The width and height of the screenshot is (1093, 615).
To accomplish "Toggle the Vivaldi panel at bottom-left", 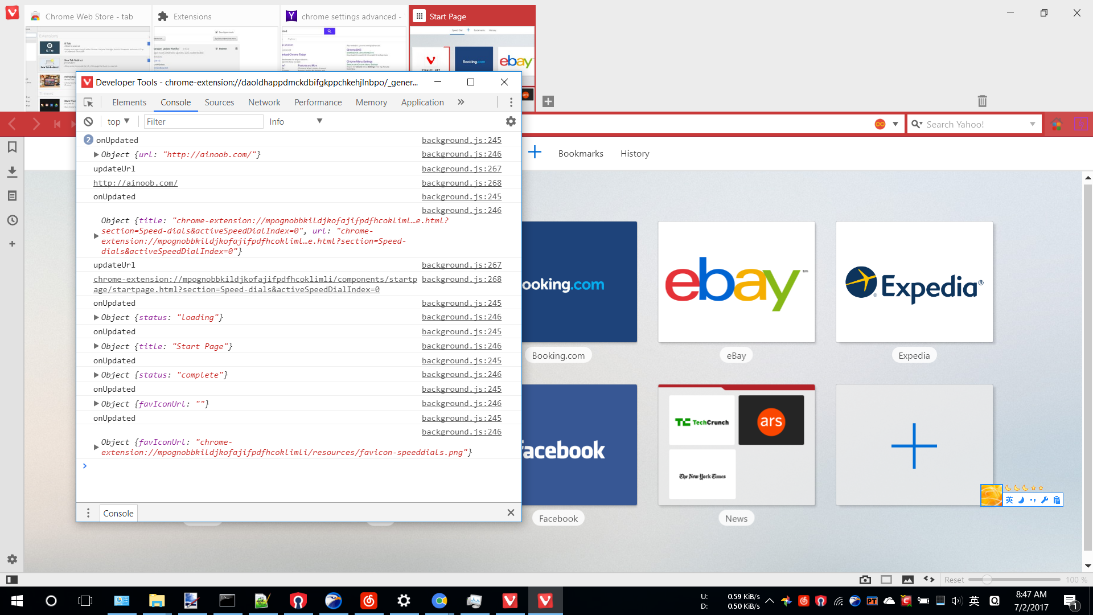I will point(11,580).
